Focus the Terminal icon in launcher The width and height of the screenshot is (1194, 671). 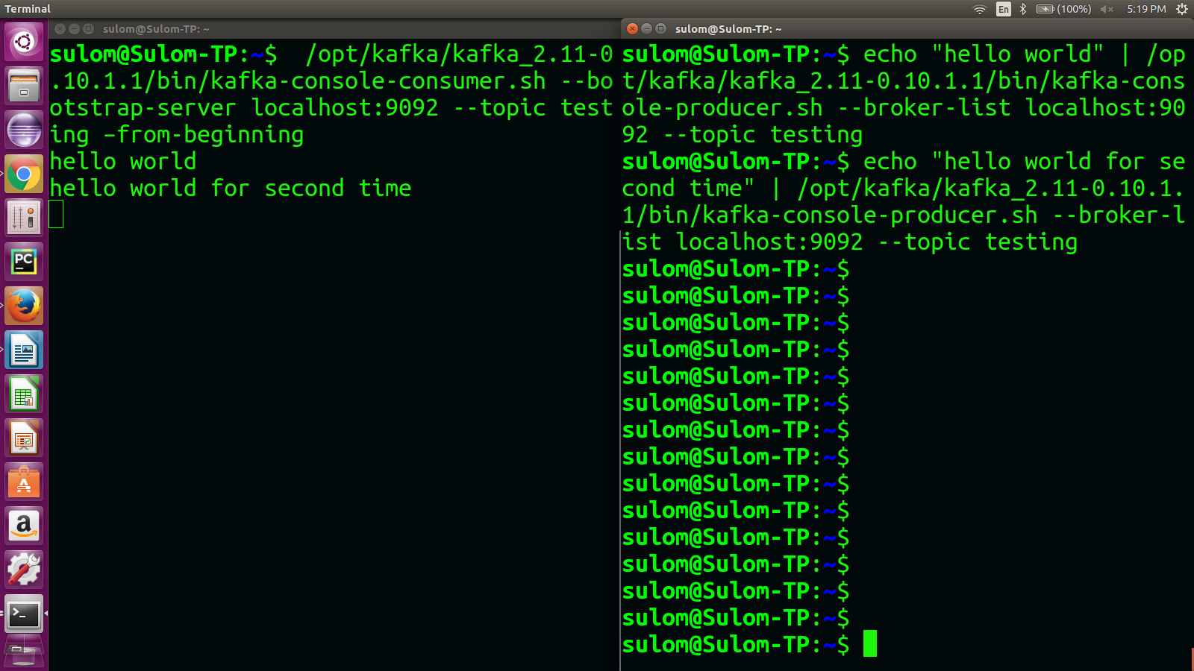coord(24,614)
